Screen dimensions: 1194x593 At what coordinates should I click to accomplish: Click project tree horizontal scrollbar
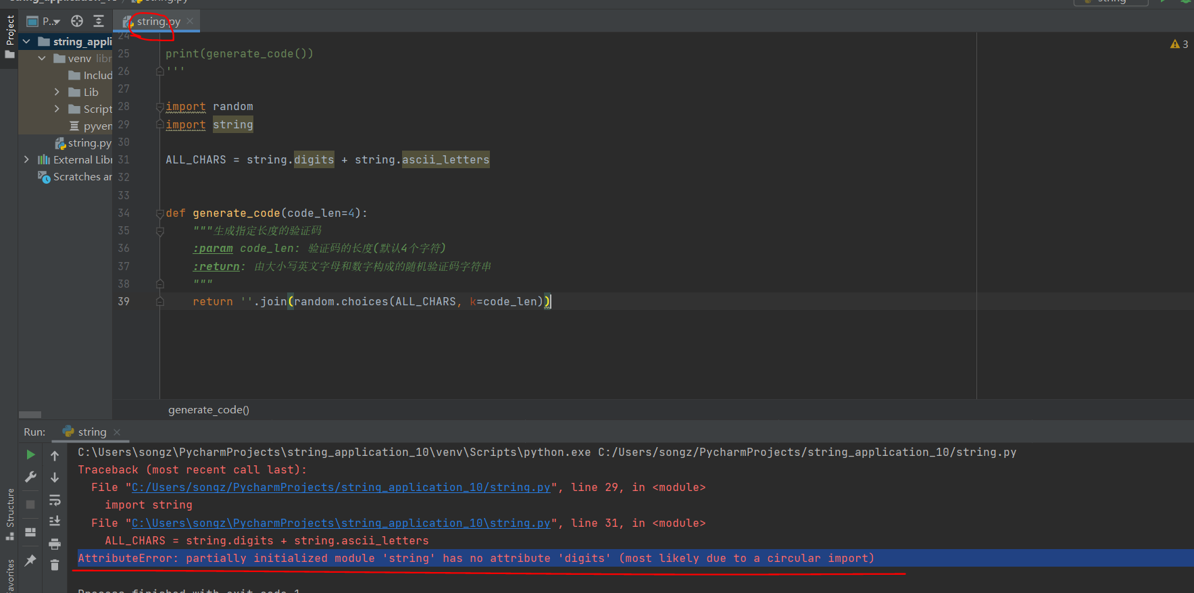coord(30,415)
